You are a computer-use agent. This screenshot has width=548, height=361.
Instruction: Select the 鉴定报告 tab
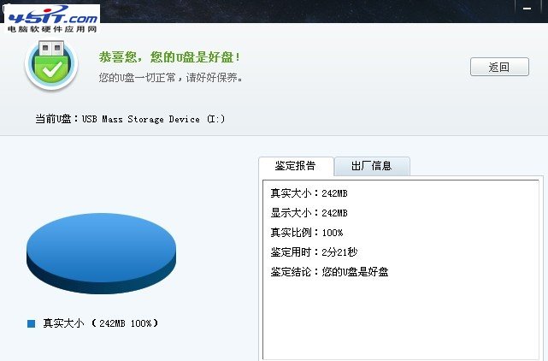pos(296,166)
